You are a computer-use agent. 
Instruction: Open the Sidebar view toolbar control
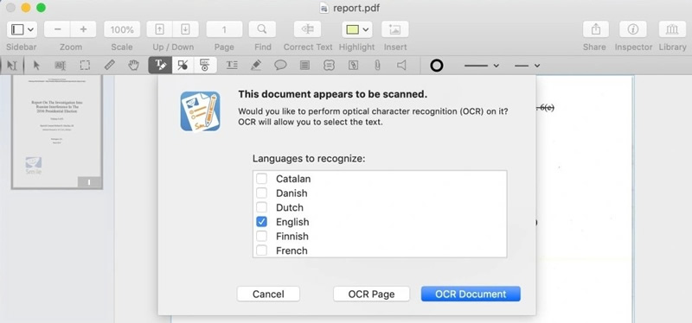[x=22, y=29]
